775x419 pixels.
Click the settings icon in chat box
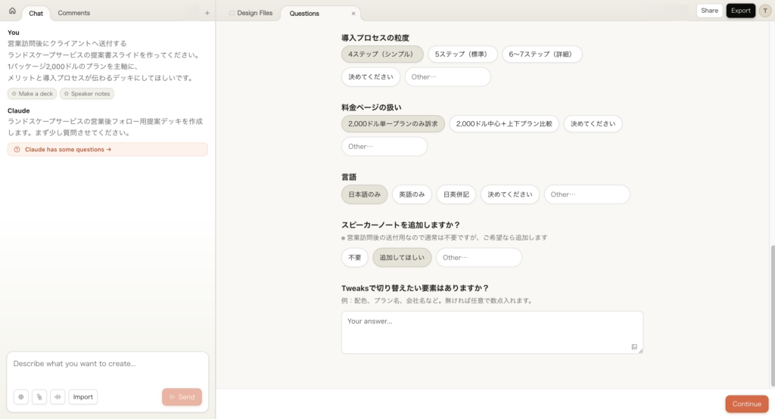(21, 397)
